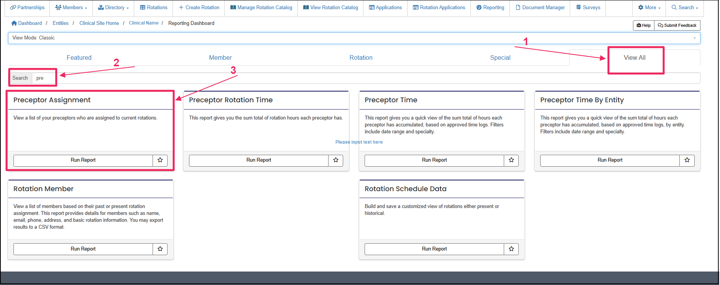Screen dimensions: 720x285
Task: Click the Manage Rotation Catalog book icon
Action: click(x=233, y=7)
